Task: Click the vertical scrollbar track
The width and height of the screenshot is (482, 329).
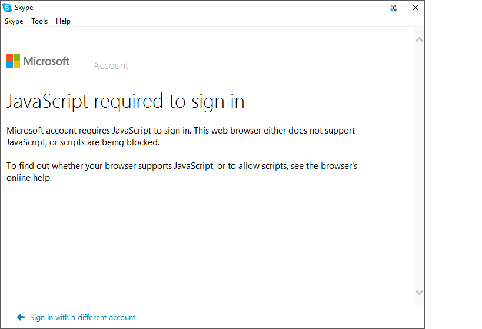Action: [x=419, y=165]
